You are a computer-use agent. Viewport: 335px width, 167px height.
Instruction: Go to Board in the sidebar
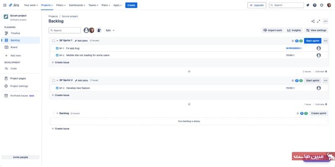tap(14, 47)
